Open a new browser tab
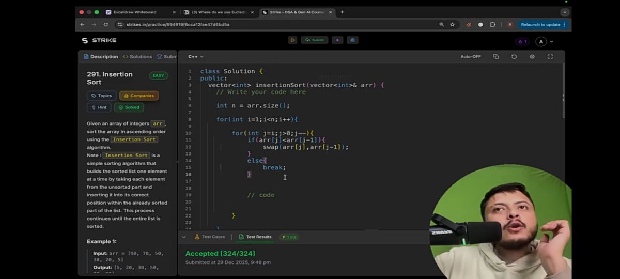 (x=342, y=12)
